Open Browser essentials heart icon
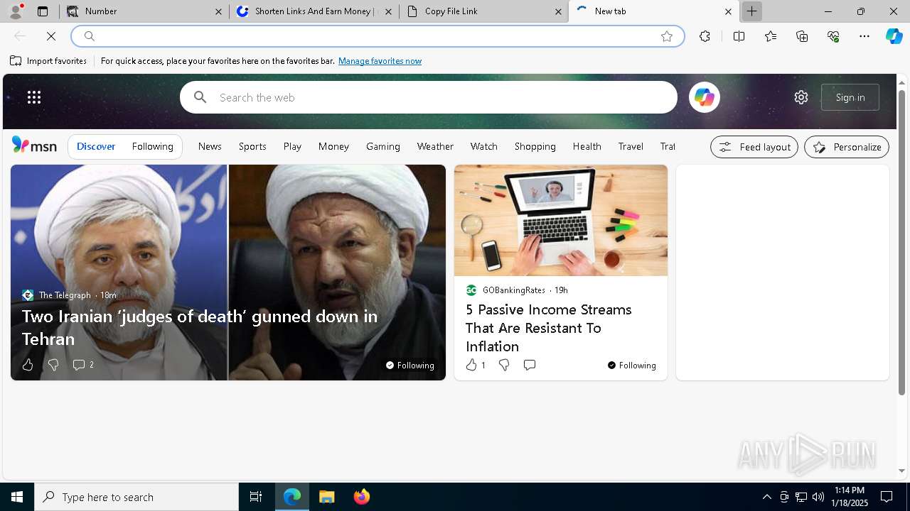Viewport: 910px width, 511px height. point(833,36)
